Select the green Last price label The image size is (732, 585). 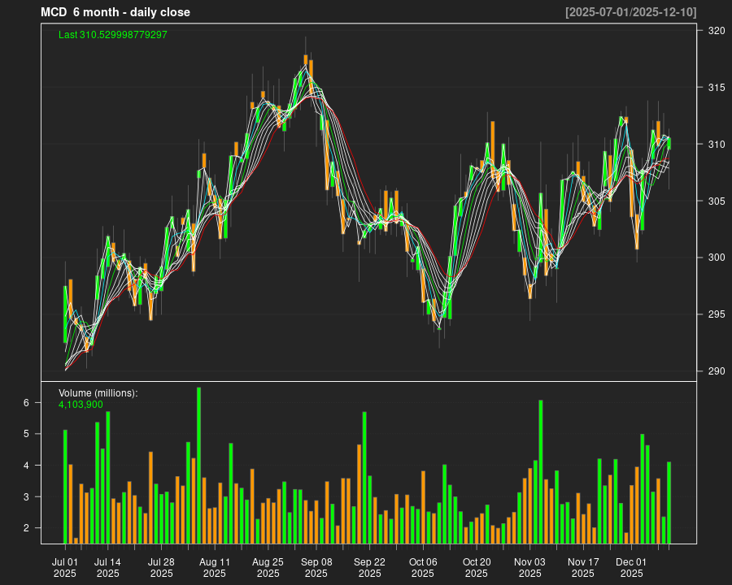[x=113, y=35]
